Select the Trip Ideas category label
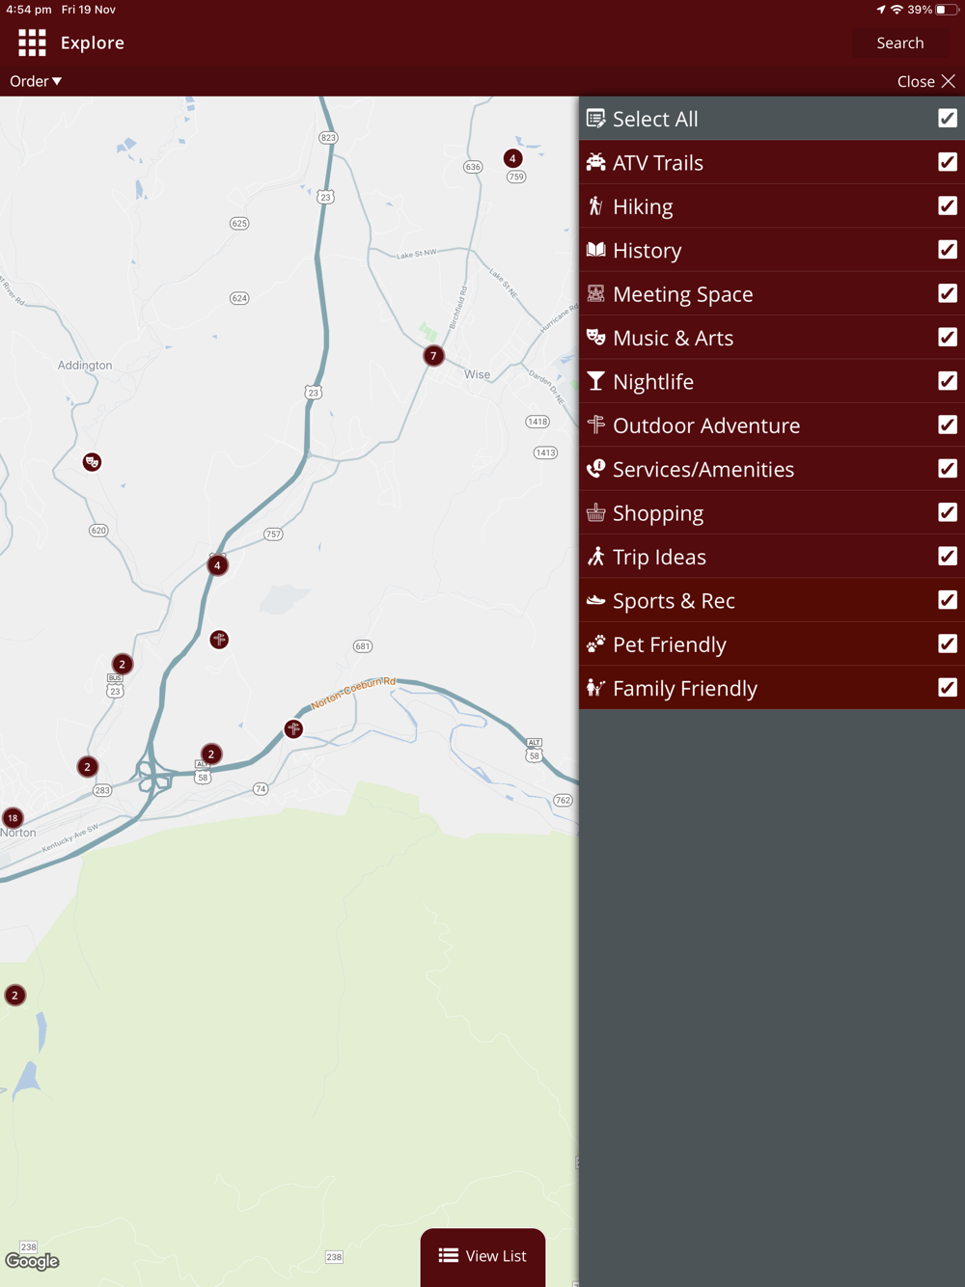 (659, 557)
